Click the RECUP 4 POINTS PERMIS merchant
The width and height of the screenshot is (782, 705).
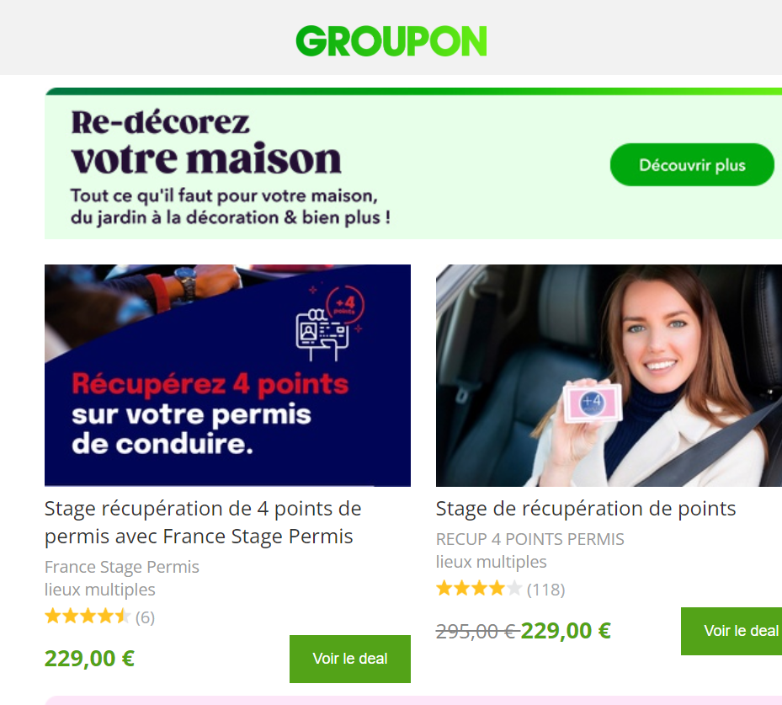pos(529,539)
